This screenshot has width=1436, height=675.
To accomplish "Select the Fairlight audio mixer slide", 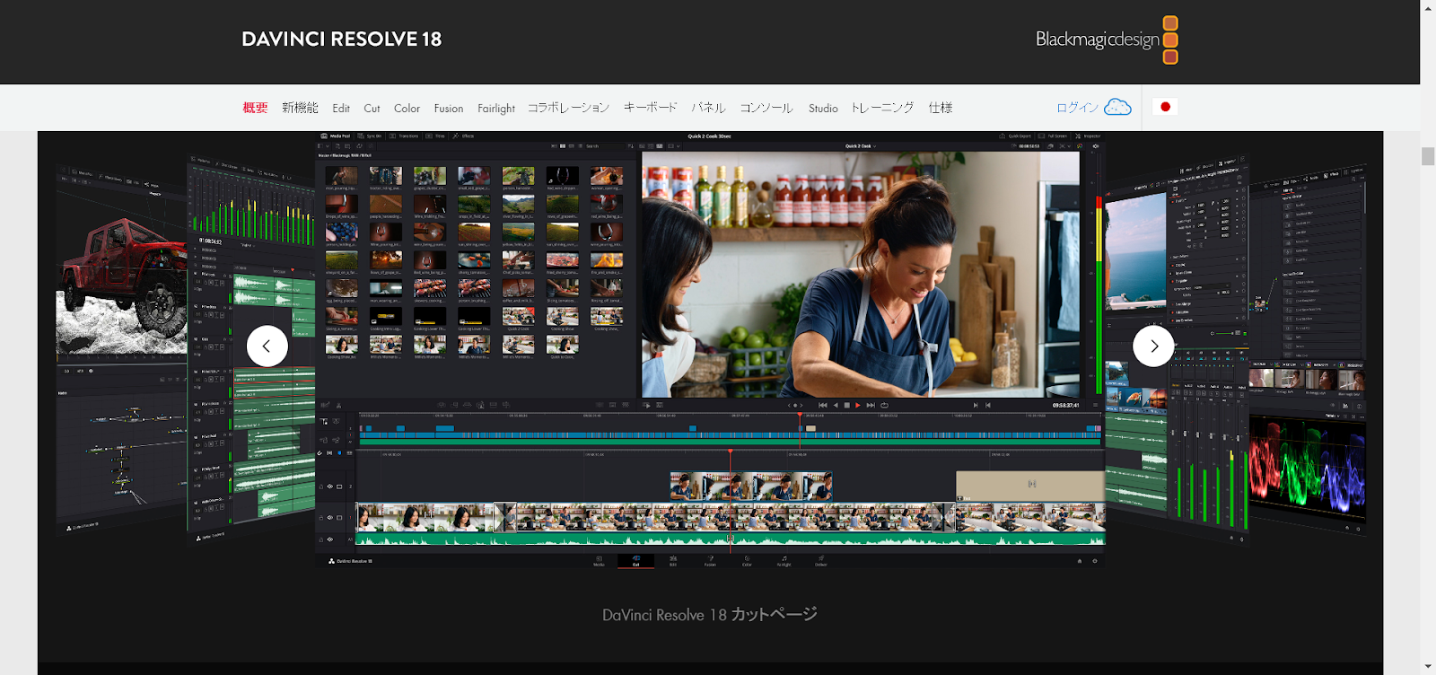I will point(251,350).
